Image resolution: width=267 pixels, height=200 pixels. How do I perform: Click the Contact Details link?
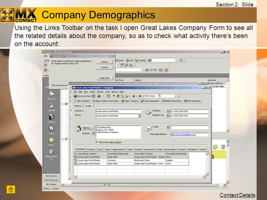[x=237, y=195]
